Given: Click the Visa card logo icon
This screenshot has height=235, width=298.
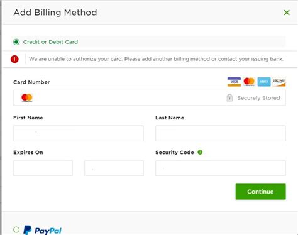Looking at the screenshot, I should (234, 82).
